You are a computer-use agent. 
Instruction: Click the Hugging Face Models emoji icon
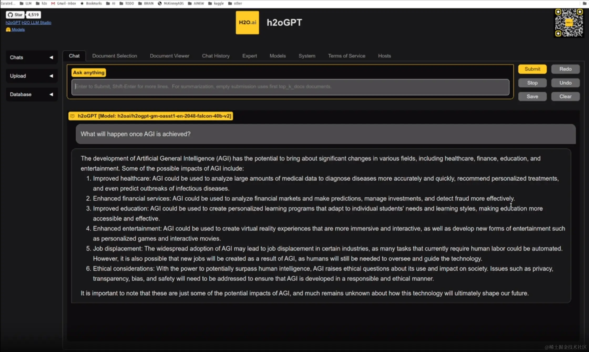coord(8,29)
